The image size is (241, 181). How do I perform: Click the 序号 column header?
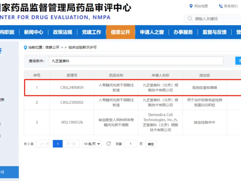pos(37,75)
